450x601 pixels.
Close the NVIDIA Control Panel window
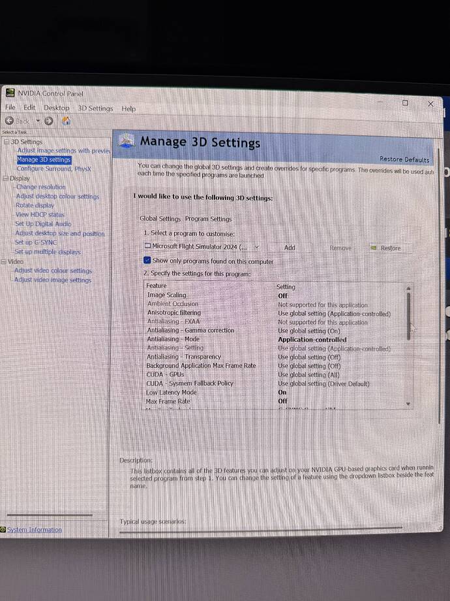click(x=430, y=104)
